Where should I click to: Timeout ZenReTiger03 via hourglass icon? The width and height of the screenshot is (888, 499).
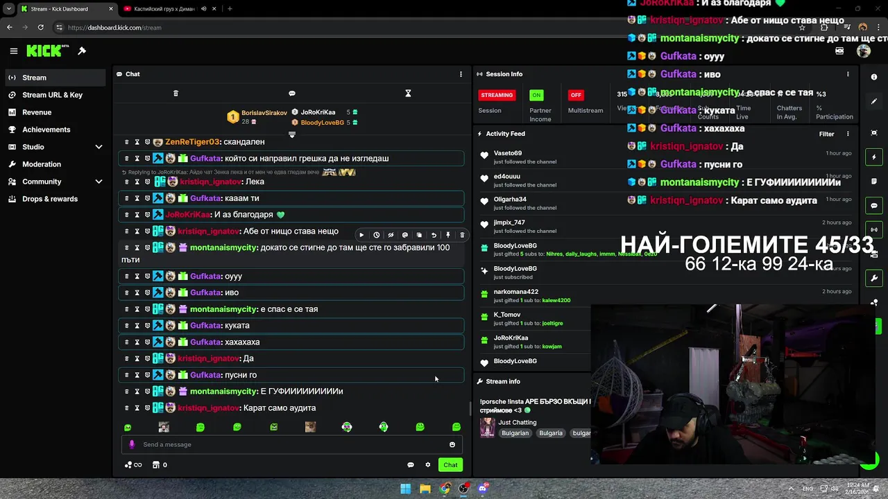[137, 142]
